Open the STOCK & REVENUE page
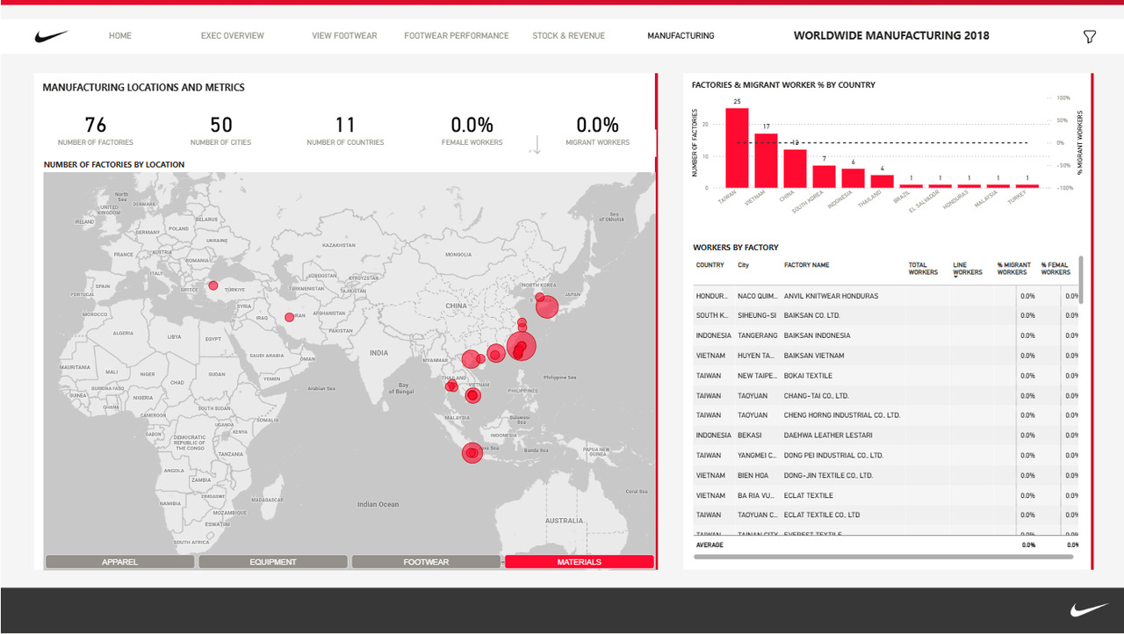Screen dimensions: 1124x634 coord(568,36)
